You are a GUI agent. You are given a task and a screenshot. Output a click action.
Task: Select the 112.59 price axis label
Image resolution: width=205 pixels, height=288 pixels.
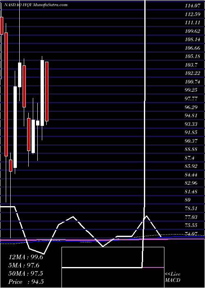(192, 14)
